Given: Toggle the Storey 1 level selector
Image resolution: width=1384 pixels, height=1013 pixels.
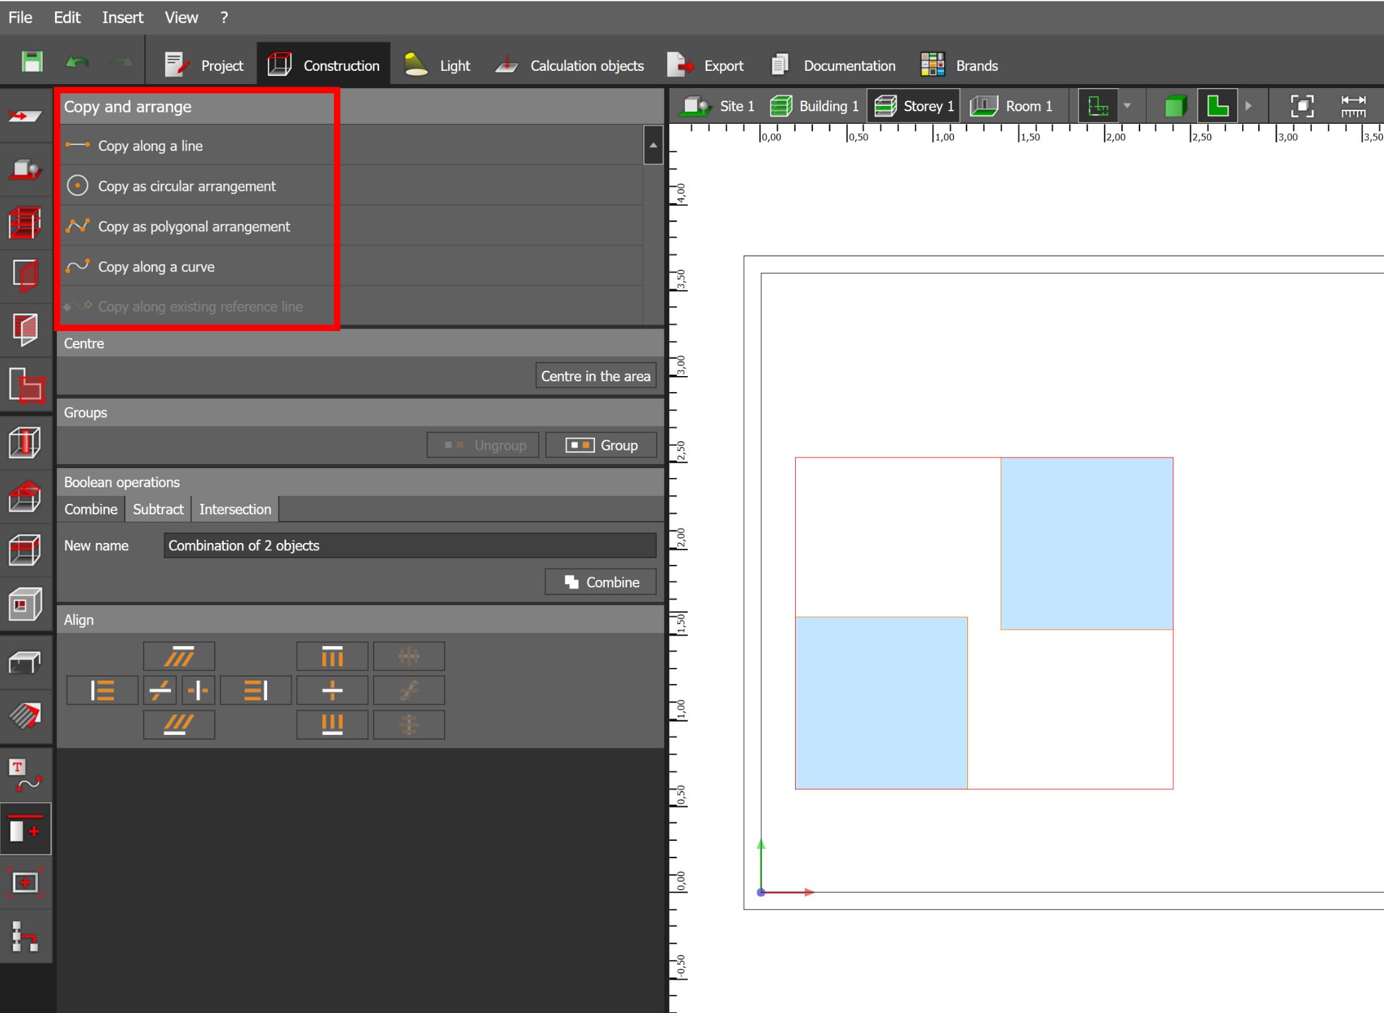Looking at the screenshot, I should tap(914, 106).
